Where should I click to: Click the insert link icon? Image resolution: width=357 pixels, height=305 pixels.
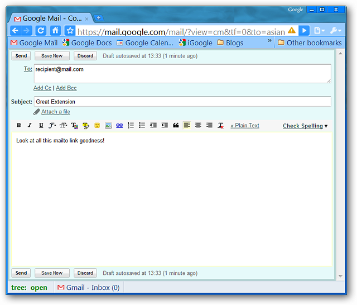(x=119, y=126)
